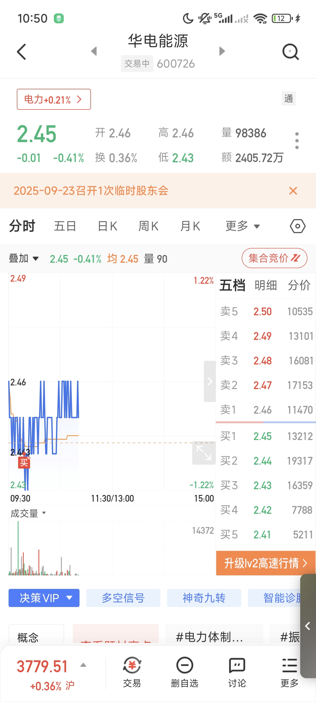The height and width of the screenshot is (702, 316).
Task: Open floating side drawer handle
Action: pyautogui.click(x=308, y=626)
